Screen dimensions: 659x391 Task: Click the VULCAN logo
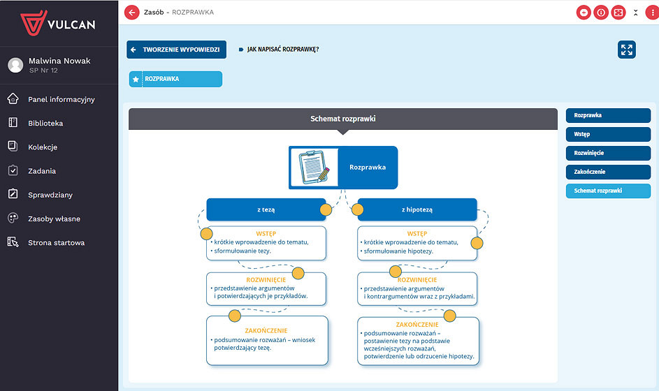(x=59, y=23)
